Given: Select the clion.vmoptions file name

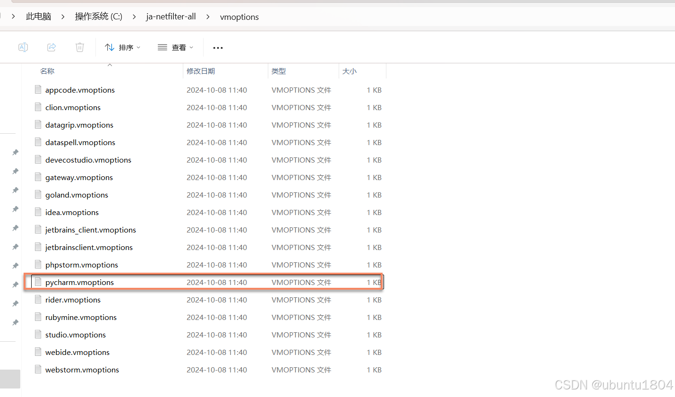Looking at the screenshot, I should [73, 107].
